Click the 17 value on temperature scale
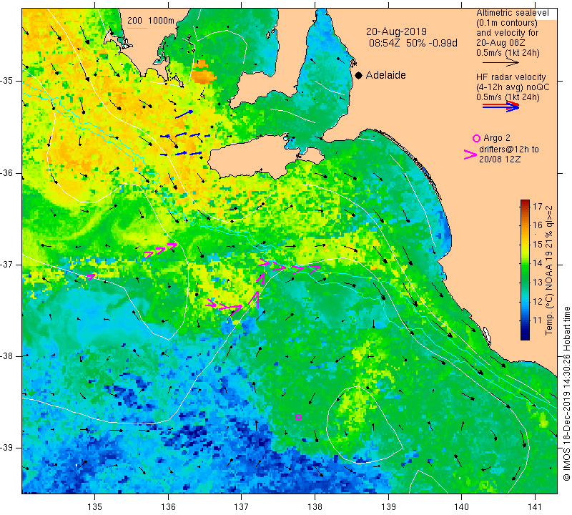 (x=538, y=206)
